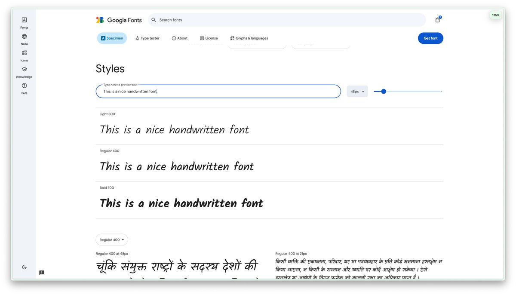This screenshot has width=516, height=295.
Task: Click the Light 300 preview text
Action: click(x=174, y=129)
